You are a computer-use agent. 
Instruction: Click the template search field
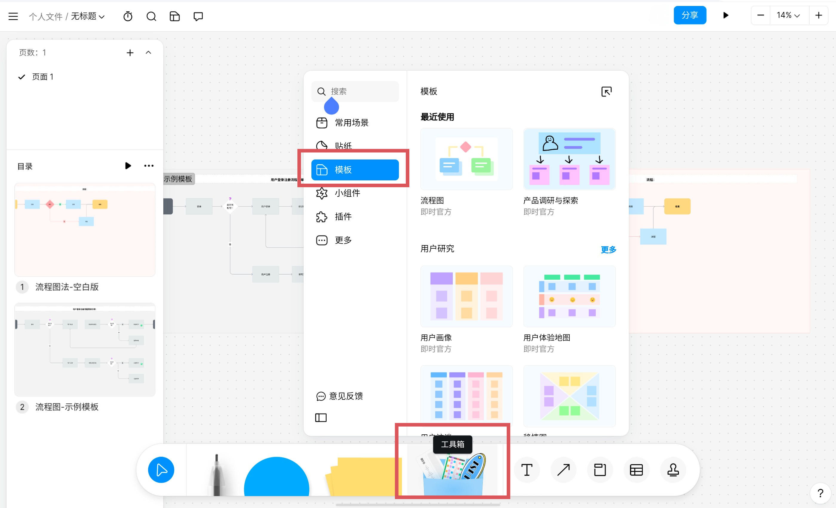tap(360, 92)
